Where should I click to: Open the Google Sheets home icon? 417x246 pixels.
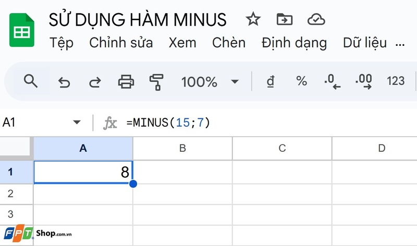pos(22,30)
